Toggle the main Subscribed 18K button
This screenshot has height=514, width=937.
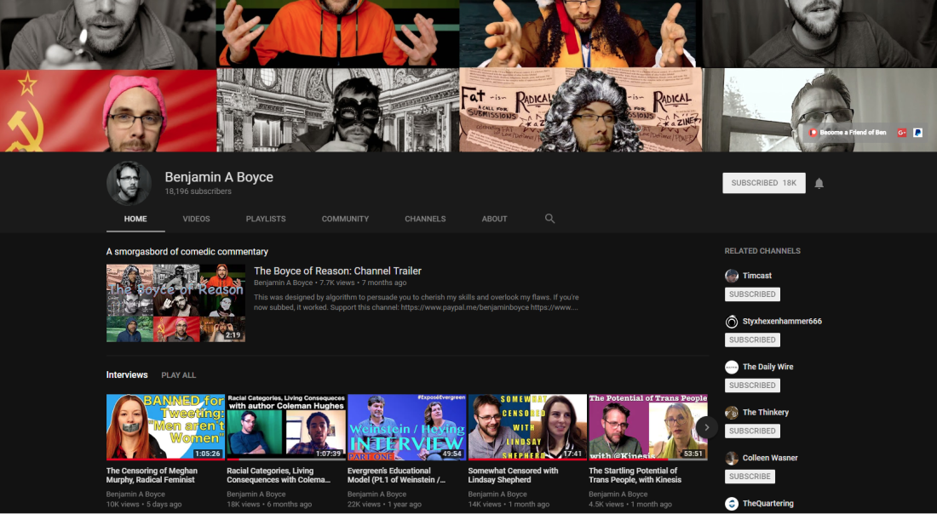tap(763, 183)
